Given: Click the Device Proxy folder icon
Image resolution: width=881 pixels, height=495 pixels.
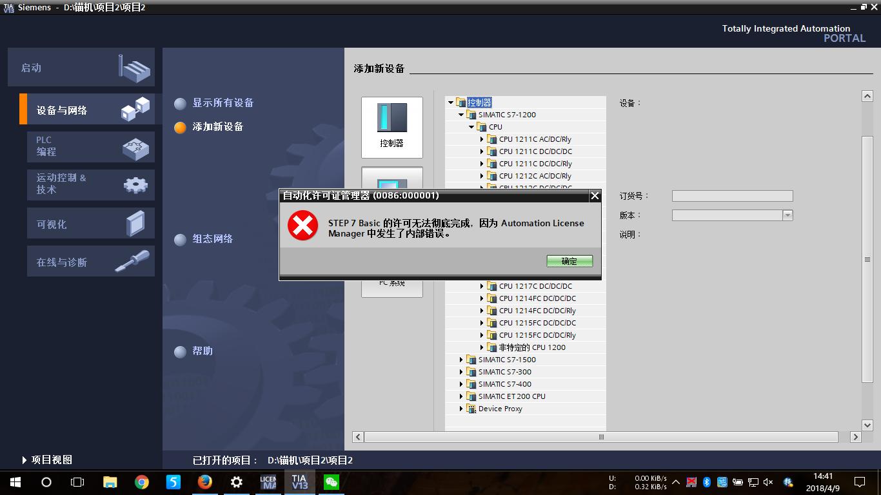Looking at the screenshot, I should coord(471,409).
